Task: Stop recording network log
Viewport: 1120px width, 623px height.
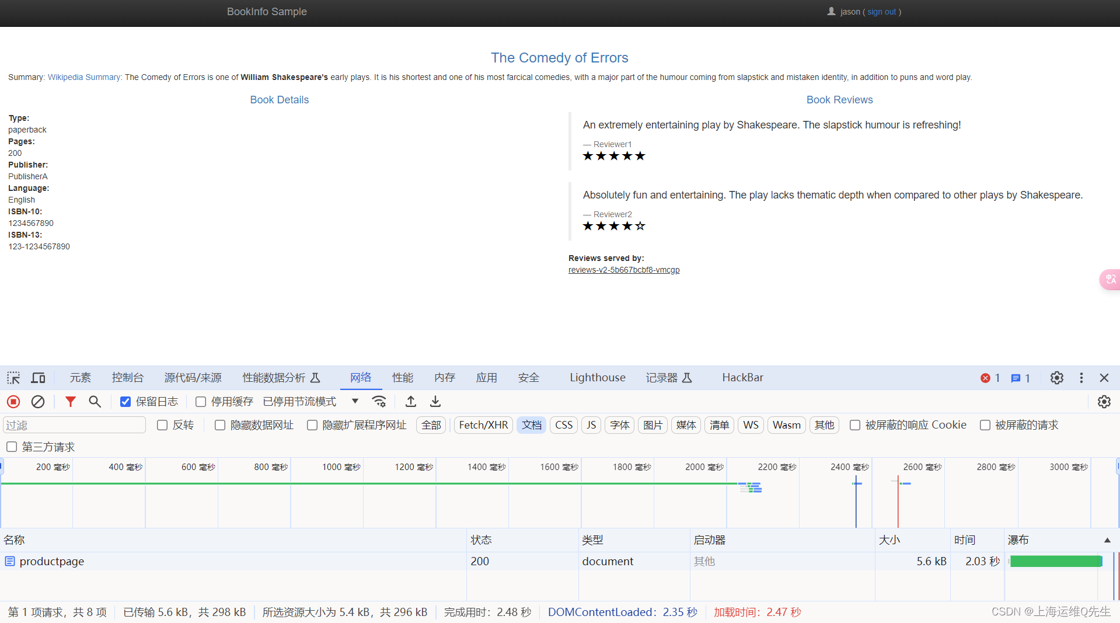Action: coord(13,402)
